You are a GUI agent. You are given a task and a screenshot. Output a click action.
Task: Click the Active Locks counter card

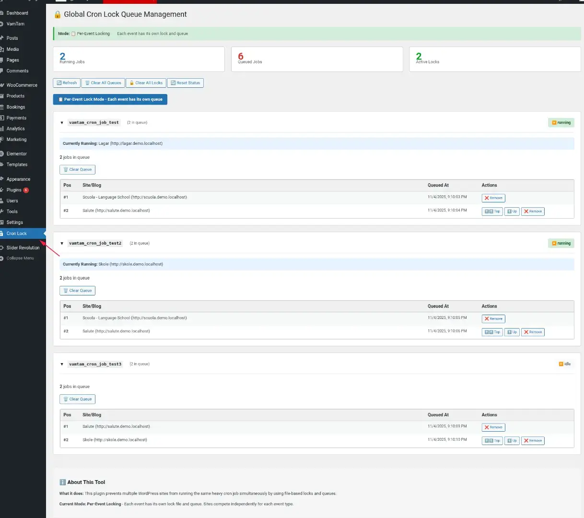coord(495,59)
